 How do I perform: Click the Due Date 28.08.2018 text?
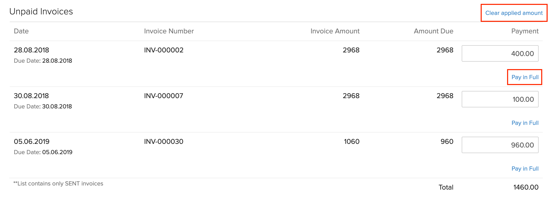[43, 61]
